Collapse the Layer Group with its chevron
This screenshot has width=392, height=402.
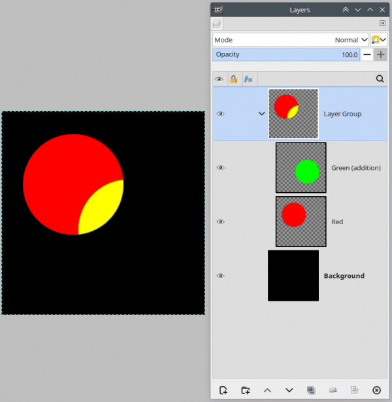(261, 114)
